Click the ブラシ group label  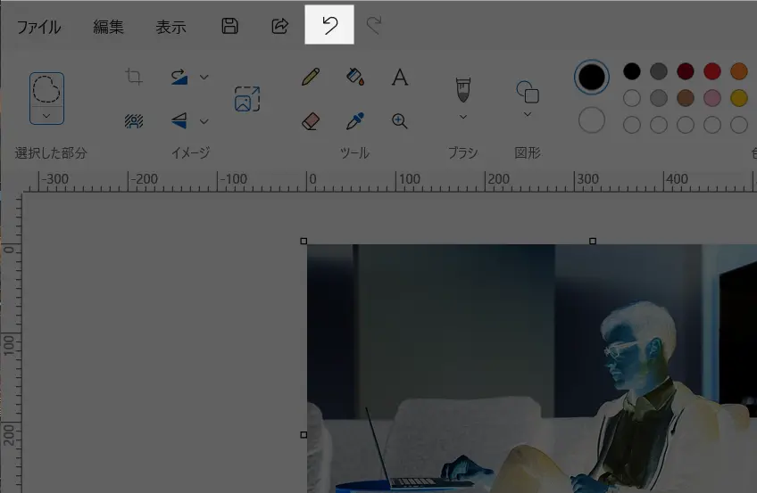[x=463, y=153]
